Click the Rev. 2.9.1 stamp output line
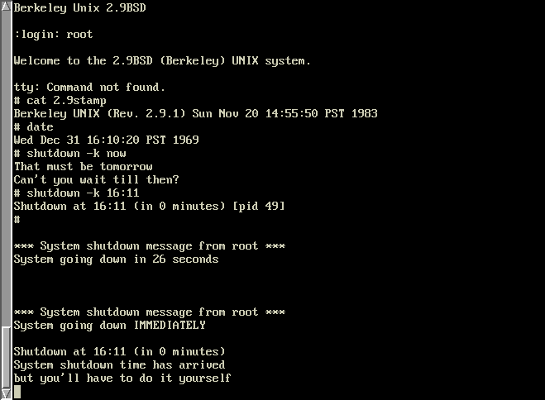This screenshot has width=545, height=400. pos(196,113)
